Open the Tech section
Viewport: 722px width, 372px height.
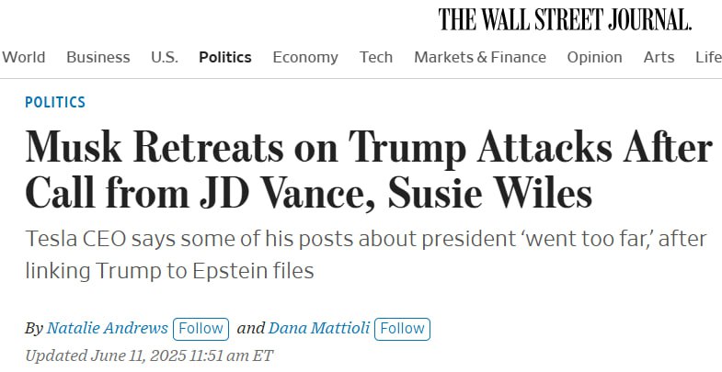376,57
